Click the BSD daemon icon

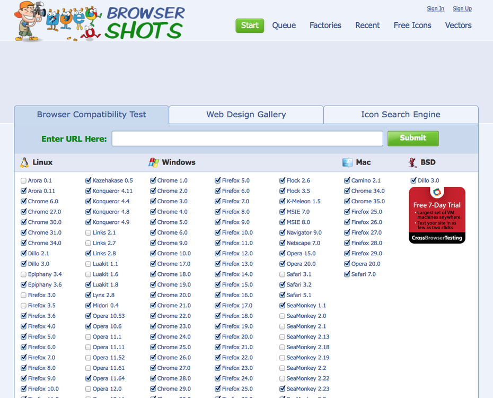412,162
